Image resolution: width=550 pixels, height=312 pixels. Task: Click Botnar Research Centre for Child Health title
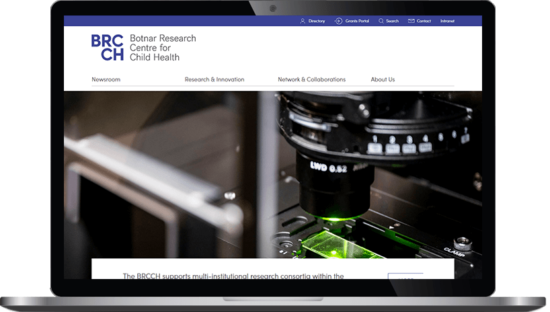point(163,48)
